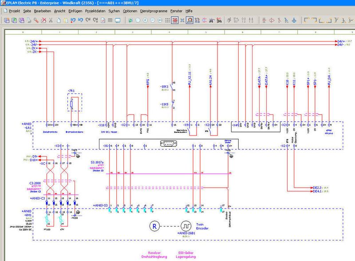Click the Zoom out magnifier icon
Image resolution: width=355 pixels, height=261 pixels.
[152, 20]
